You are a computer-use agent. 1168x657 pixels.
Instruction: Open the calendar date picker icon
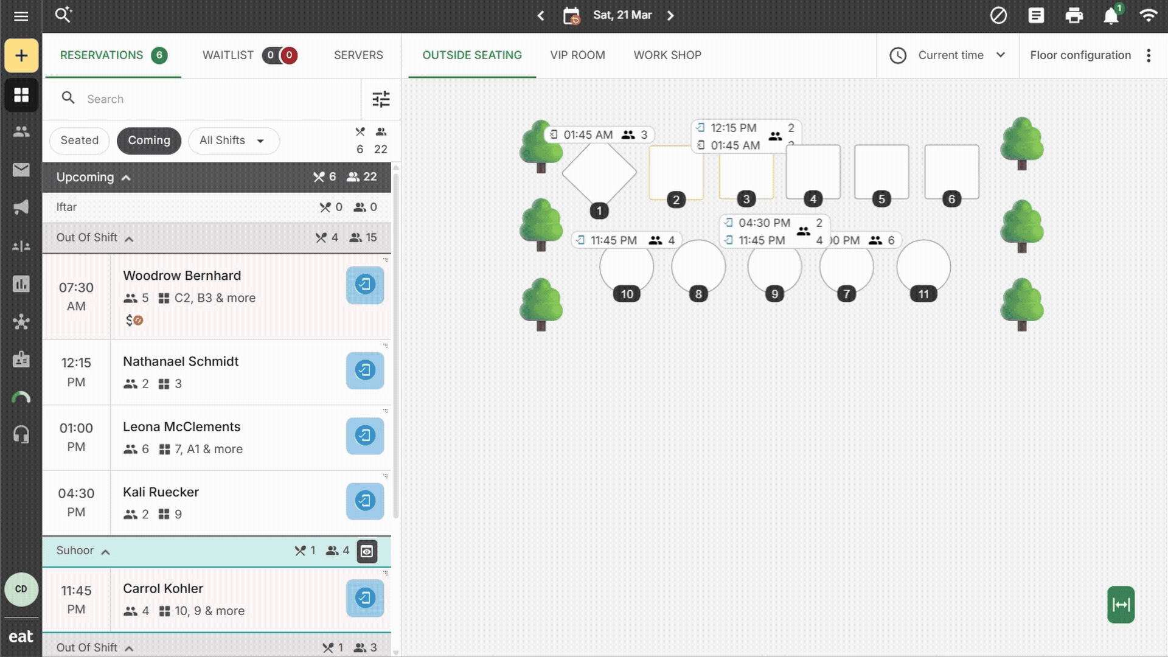pos(571,16)
